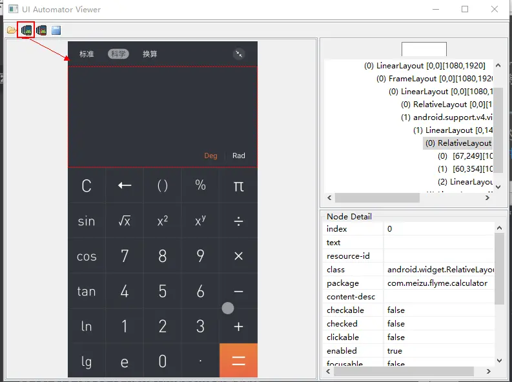
Task: Switch to Rad angle mode
Action: 239,156
